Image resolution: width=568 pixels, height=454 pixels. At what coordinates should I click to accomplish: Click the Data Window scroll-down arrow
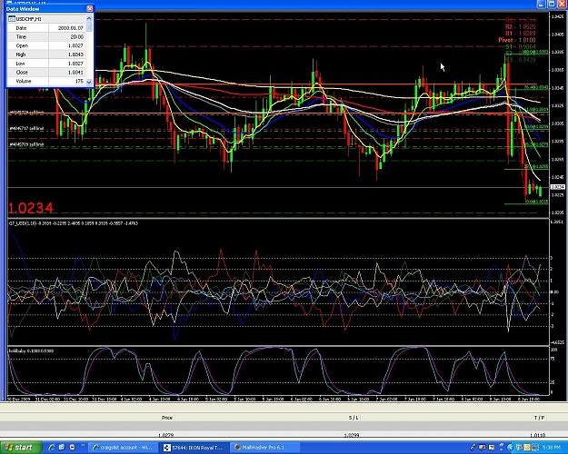coord(89,82)
